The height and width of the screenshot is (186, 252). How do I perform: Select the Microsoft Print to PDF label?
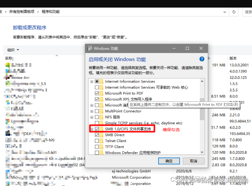(x=124, y=93)
